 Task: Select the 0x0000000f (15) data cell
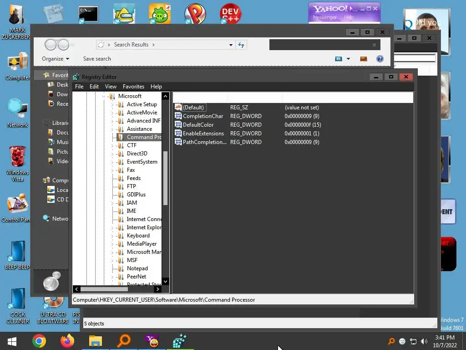click(303, 125)
